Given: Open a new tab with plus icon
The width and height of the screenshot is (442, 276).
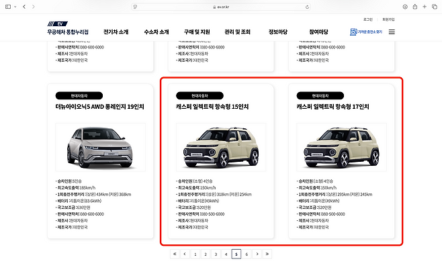Looking at the screenshot, I should (x=425, y=6).
